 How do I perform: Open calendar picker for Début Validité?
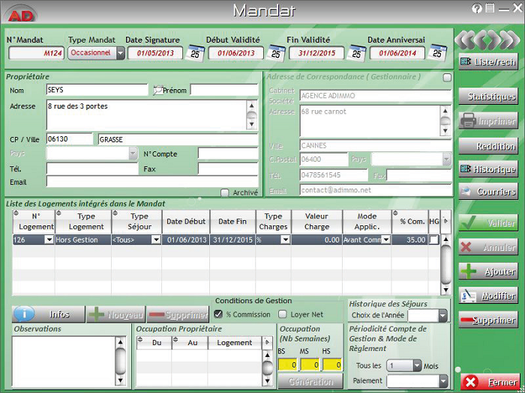[277, 53]
